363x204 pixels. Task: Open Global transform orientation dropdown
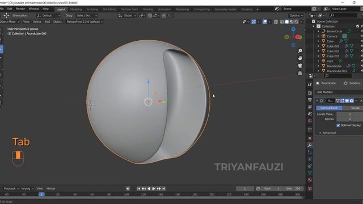(x=127, y=15)
